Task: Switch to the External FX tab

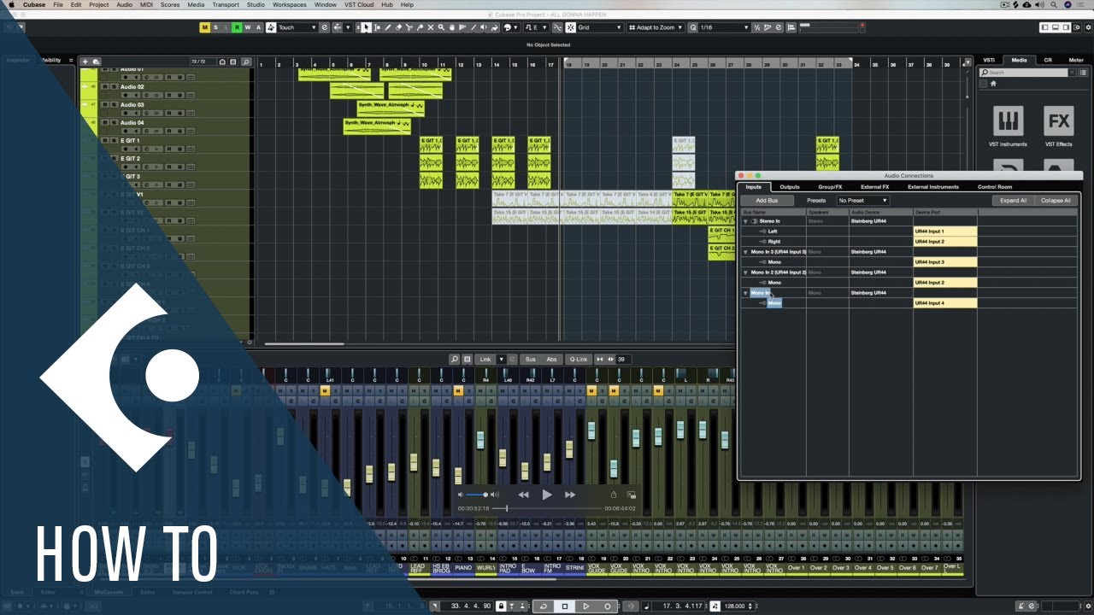Action: (x=874, y=187)
